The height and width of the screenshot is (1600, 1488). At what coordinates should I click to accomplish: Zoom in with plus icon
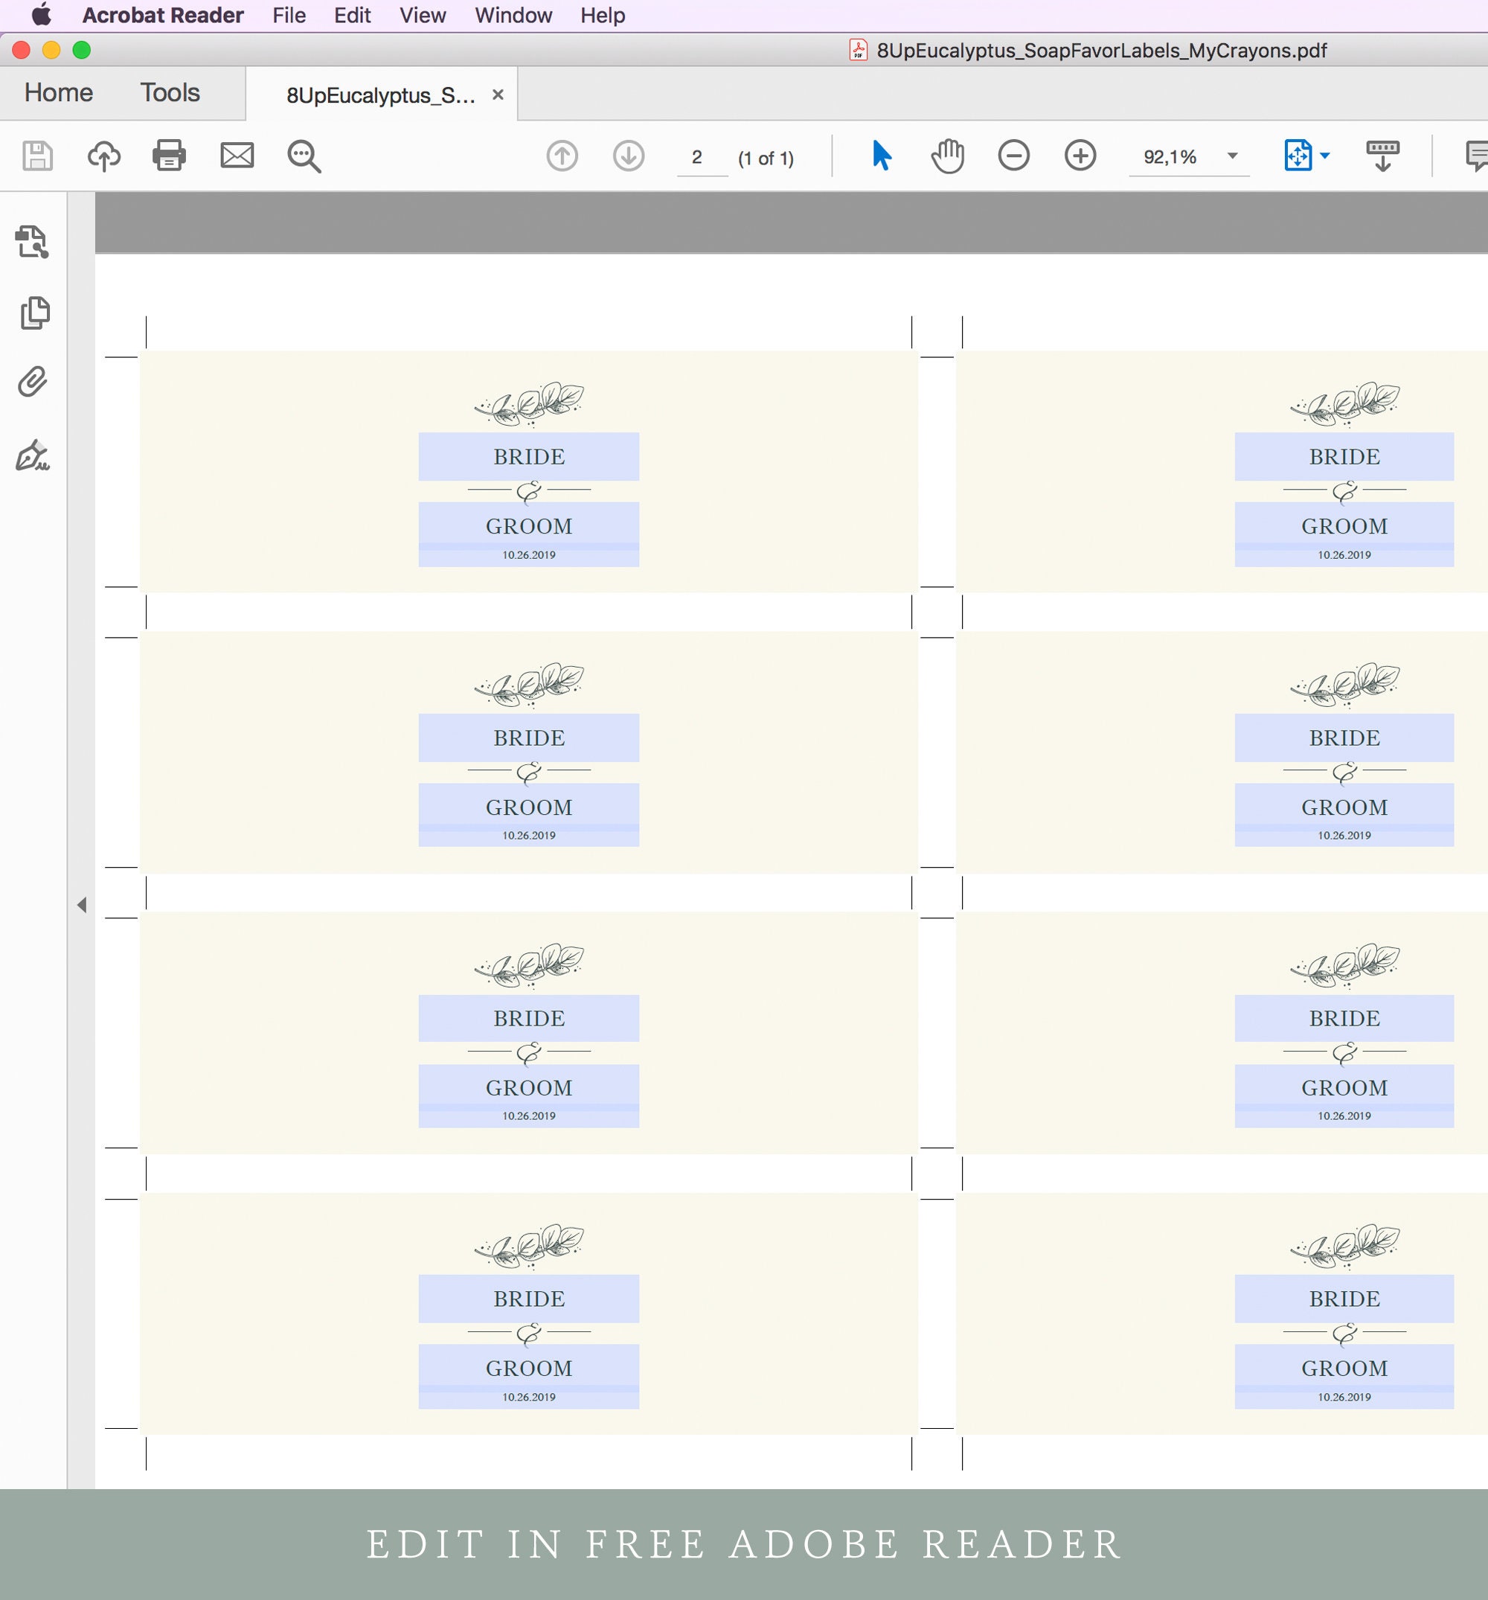[1080, 156]
